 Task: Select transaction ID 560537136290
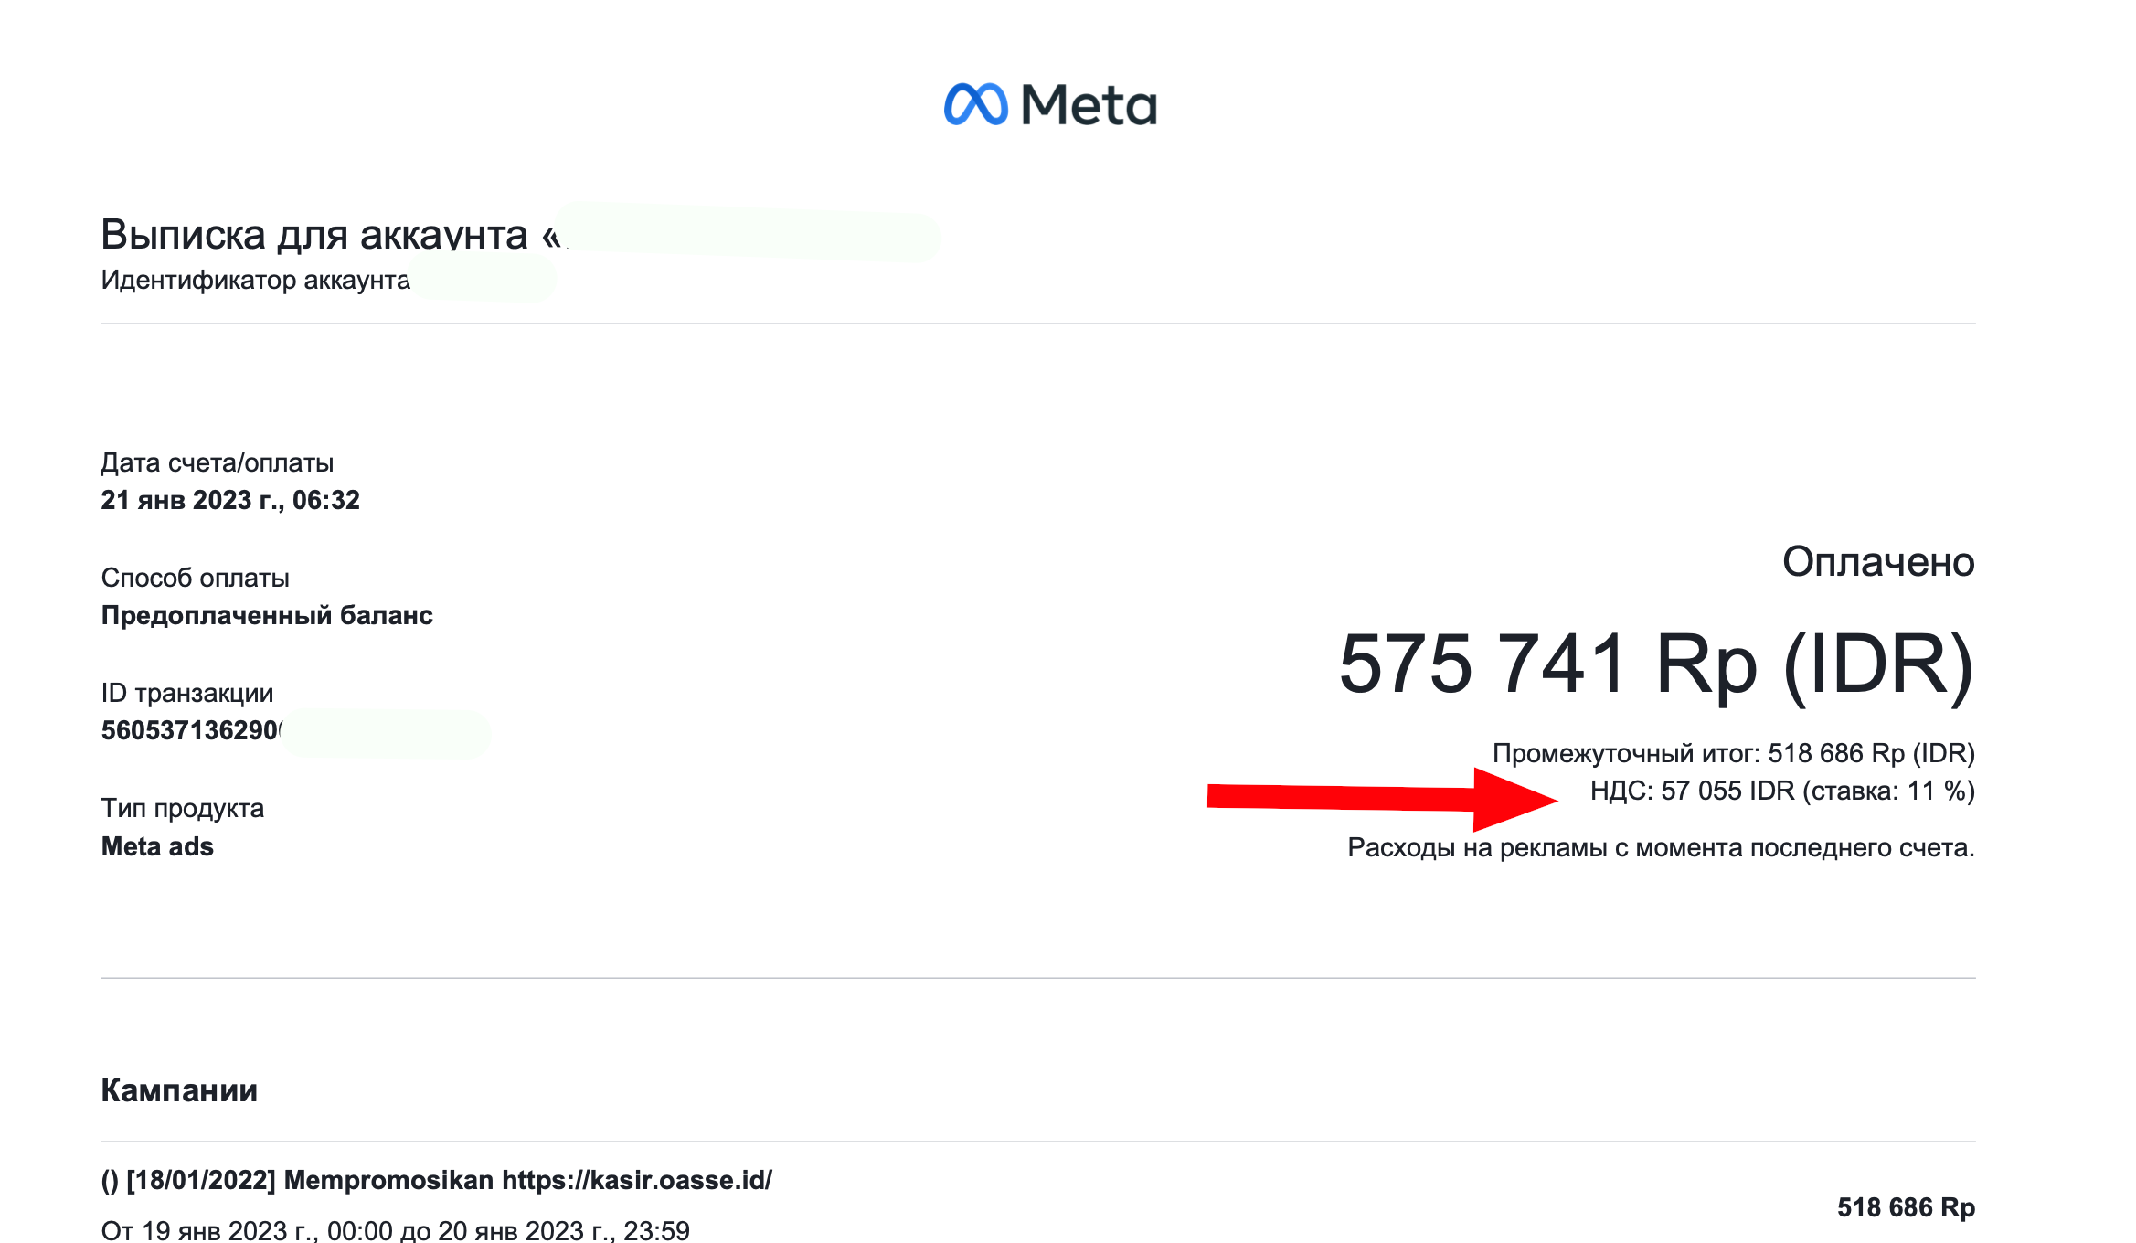coord(191,730)
